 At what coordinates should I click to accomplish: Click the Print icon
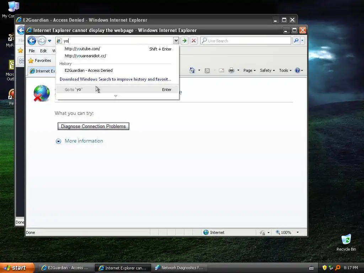(231, 70)
